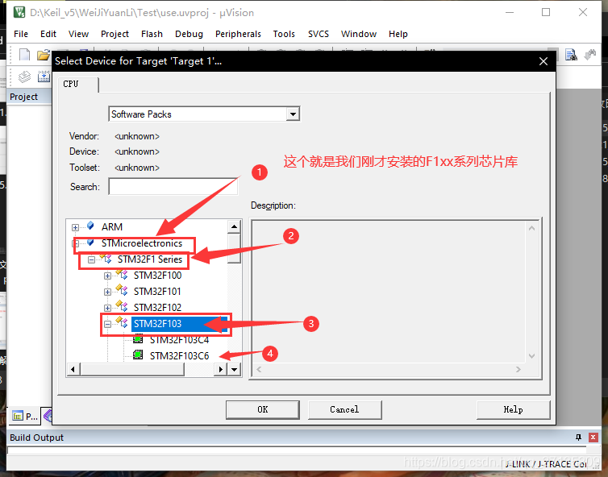The image size is (608, 477).
Task: Select the STM32F101 tree item
Action: pyautogui.click(x=157, y=292)
